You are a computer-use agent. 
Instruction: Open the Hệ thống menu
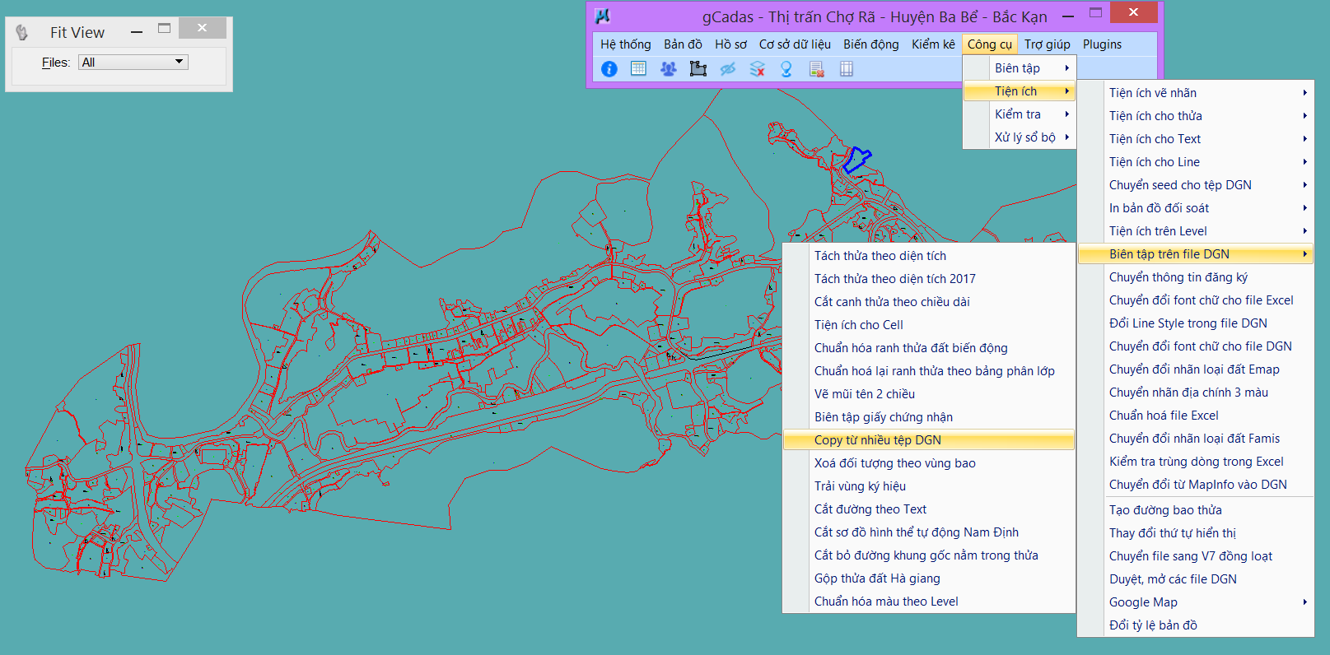click(625, 44)
